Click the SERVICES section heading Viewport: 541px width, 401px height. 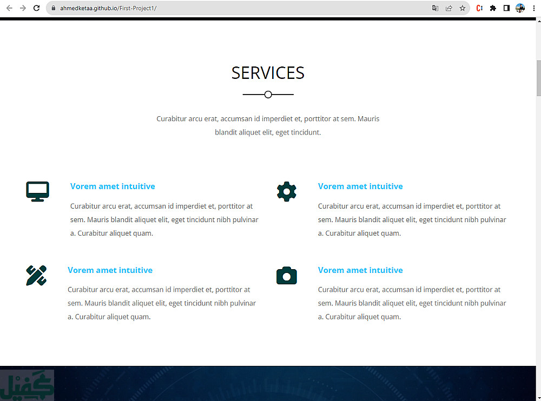[x=268, y=73]
